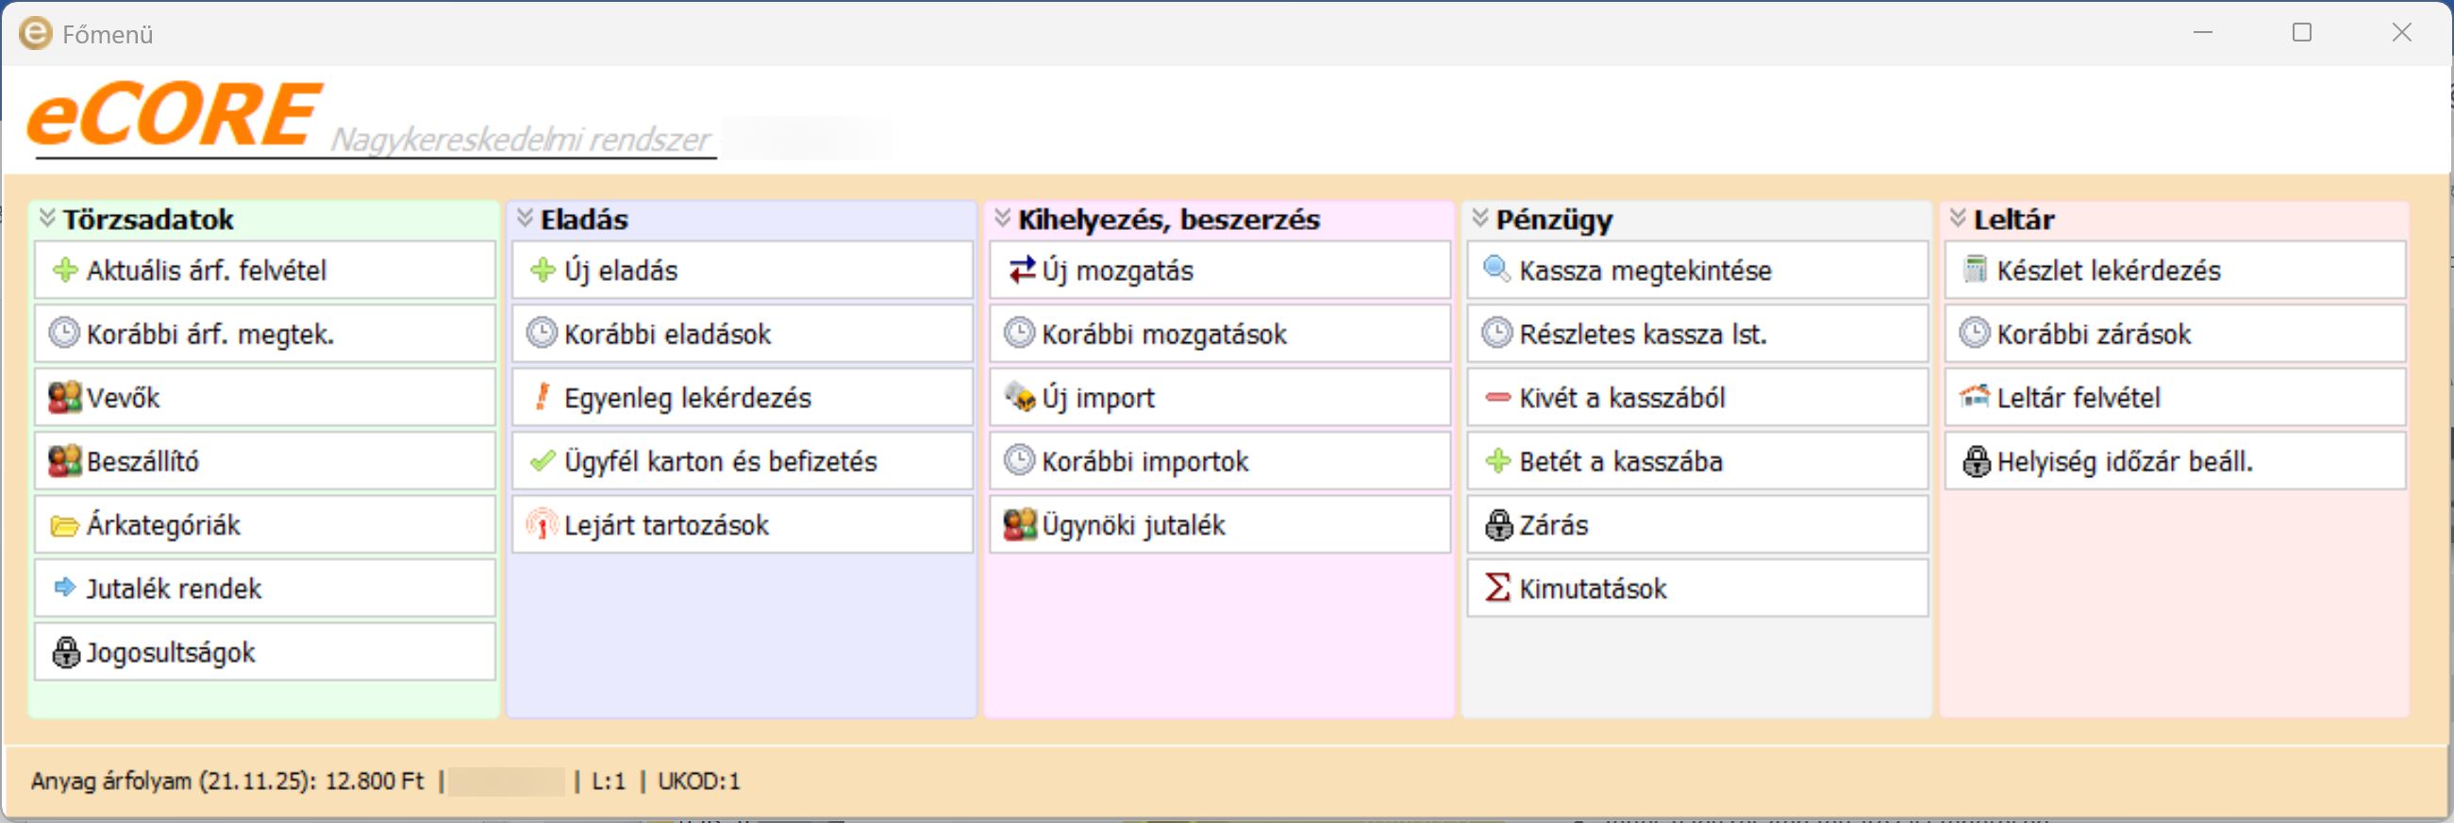Click the green plus icon beside Betét a kasszába
This screenshot has width=2454, height=823.
(1498, 461)
